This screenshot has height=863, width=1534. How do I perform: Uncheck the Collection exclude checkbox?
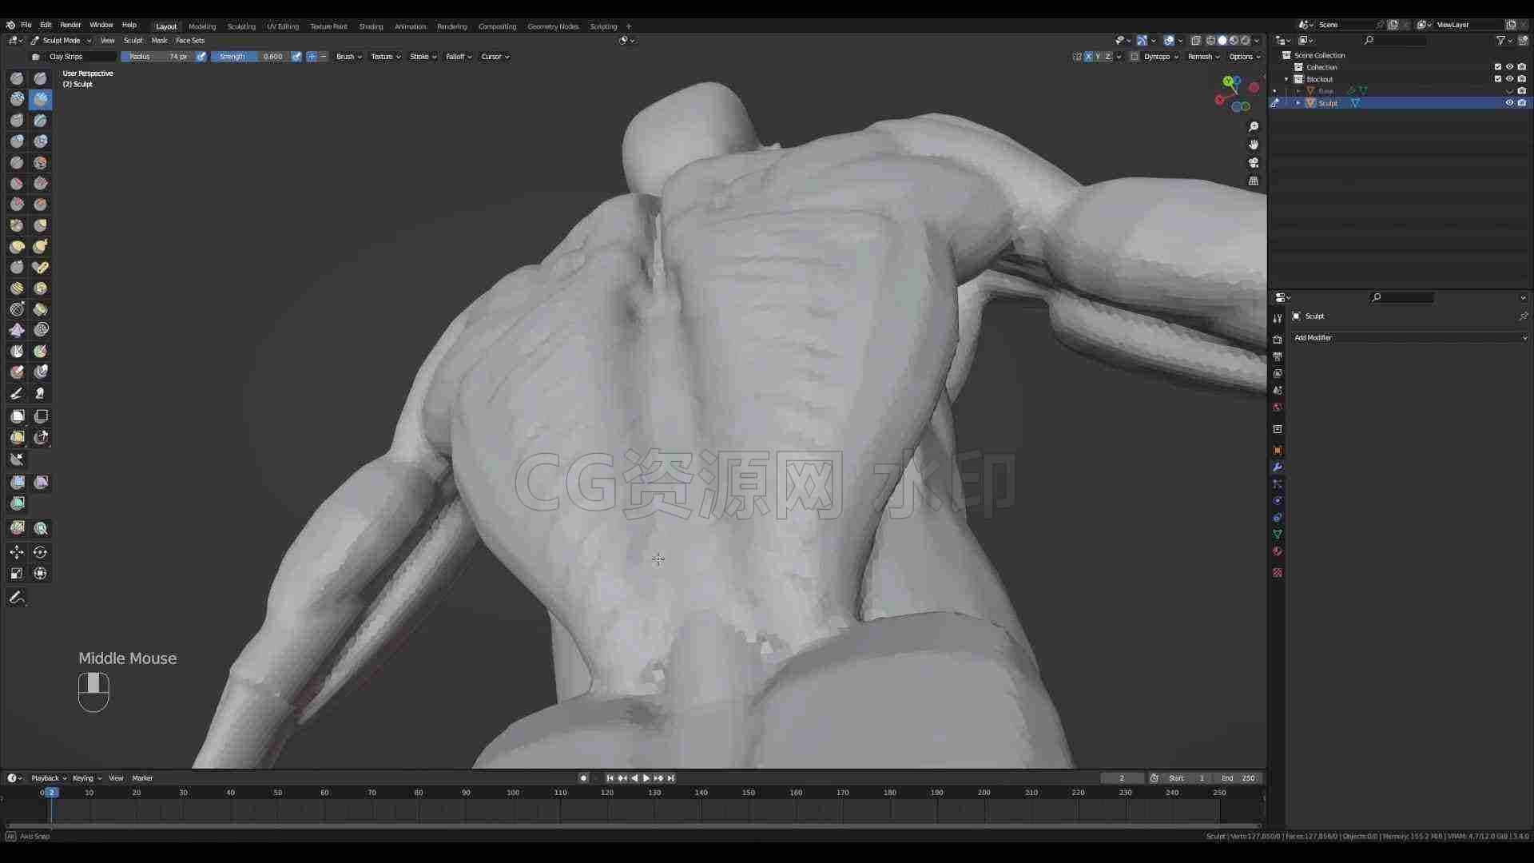click(1498, 67)
